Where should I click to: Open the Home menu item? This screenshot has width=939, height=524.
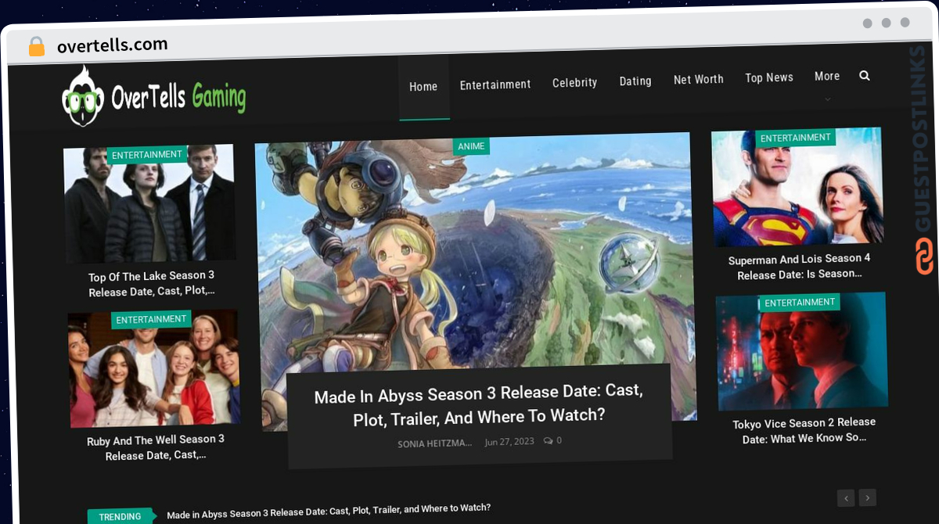[423, 87]
